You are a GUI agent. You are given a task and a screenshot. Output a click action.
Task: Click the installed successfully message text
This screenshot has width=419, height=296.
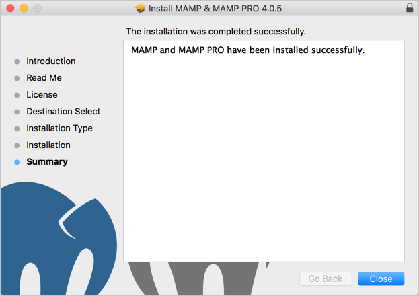pos(247,50)
